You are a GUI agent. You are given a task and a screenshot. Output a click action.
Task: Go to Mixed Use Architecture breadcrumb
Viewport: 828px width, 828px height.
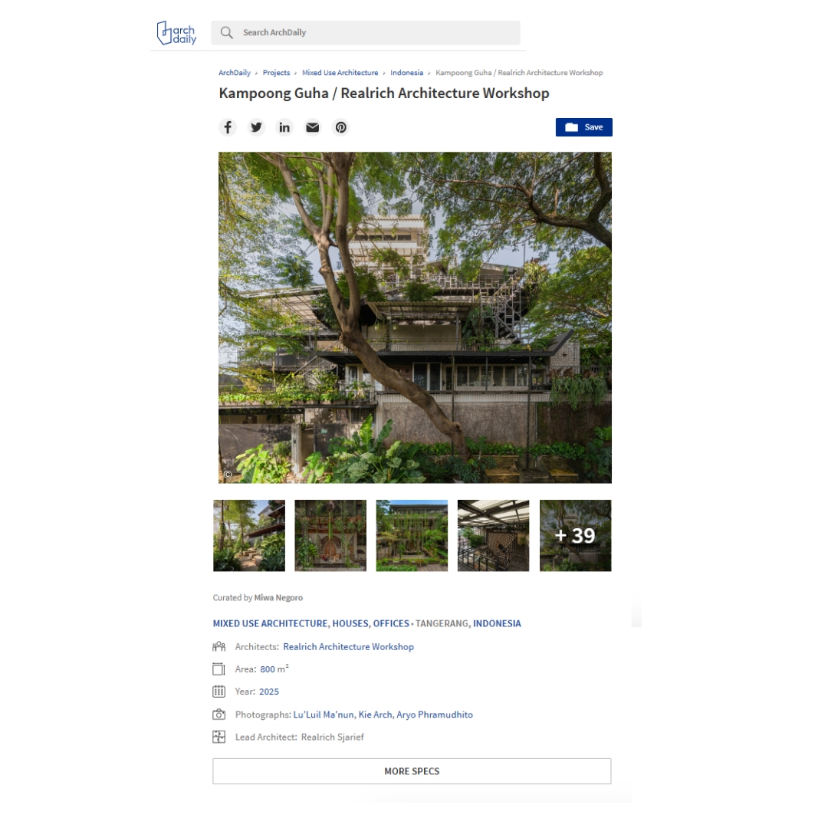pos(340,73)
